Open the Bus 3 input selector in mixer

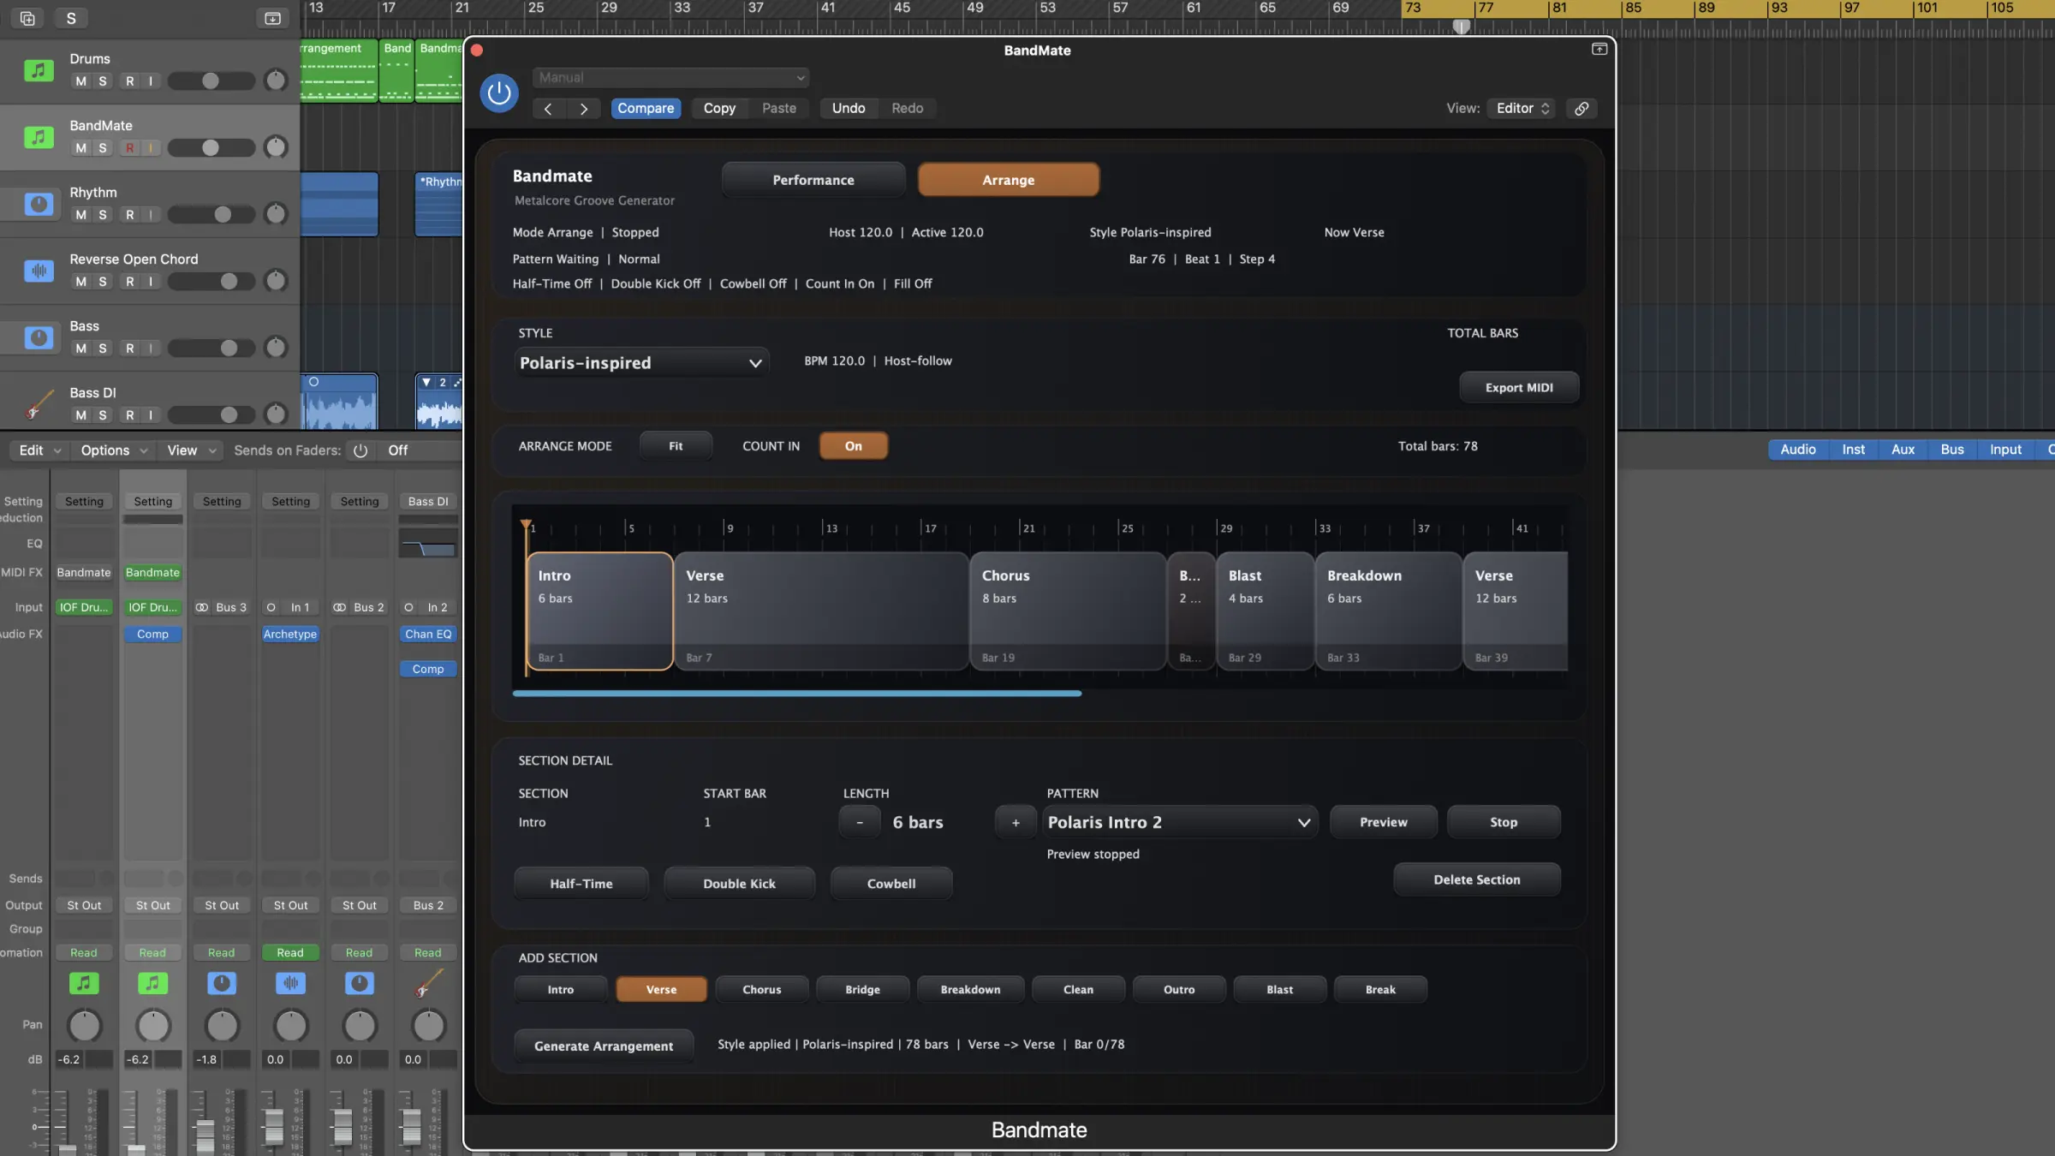[x=222, y=607]
